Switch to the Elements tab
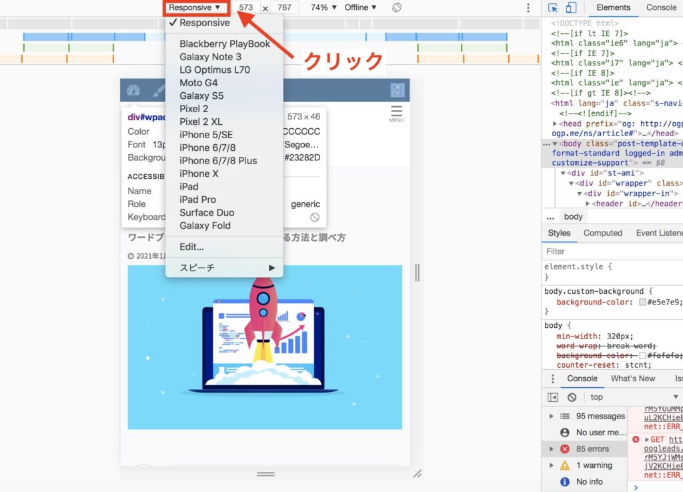Screen dimensions: 683x492 pos(613,7)
